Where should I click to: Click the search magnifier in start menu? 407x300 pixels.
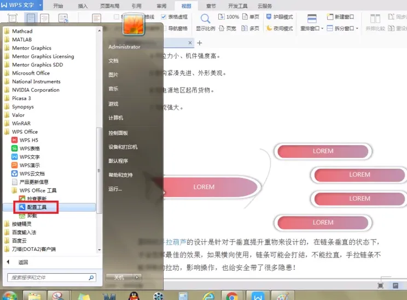pyautogui.click(x=91, y=278)
